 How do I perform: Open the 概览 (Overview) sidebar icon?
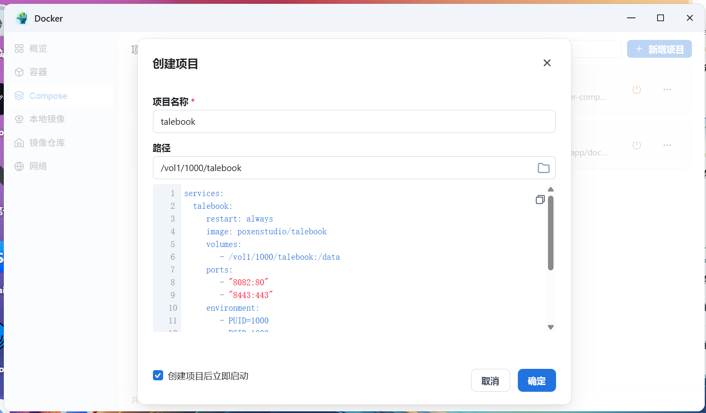[x=19, y=48]
